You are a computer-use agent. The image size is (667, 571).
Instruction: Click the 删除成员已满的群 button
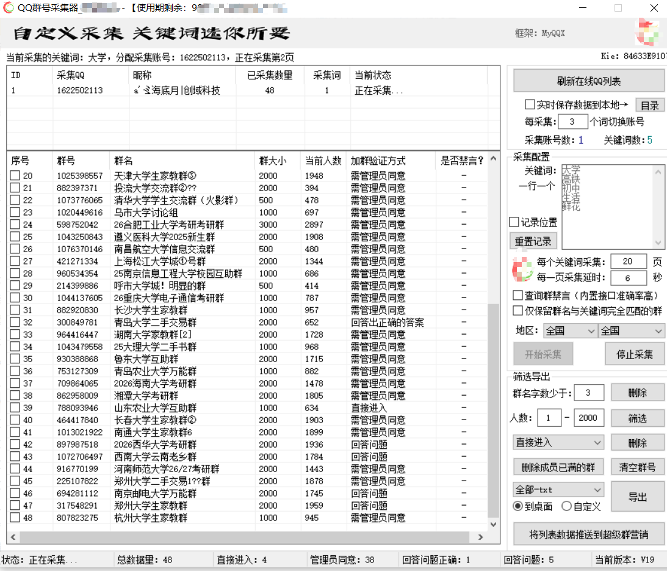point(558,467)
